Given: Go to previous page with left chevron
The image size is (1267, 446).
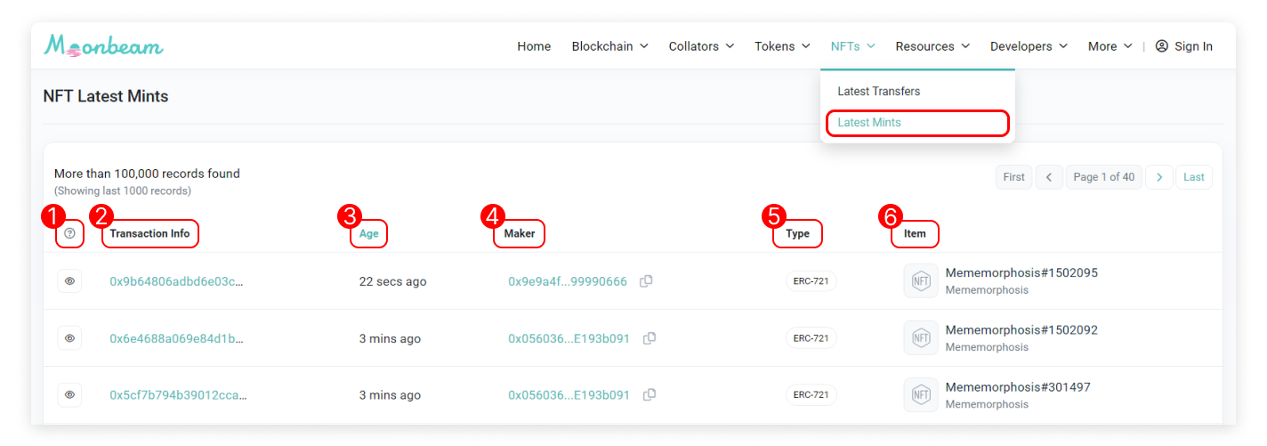Looking at the screenshot, I should [x=1049, y=177].
